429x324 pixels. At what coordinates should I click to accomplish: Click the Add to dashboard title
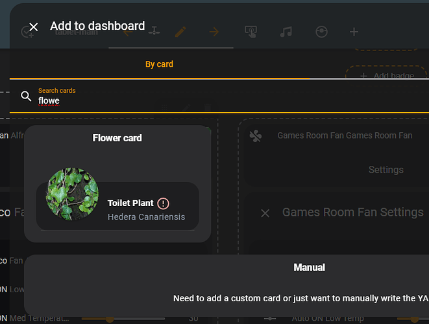pos(97,26)
